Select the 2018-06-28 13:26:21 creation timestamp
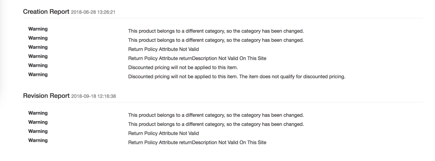 pyautogui.click(x=93, y=12)
